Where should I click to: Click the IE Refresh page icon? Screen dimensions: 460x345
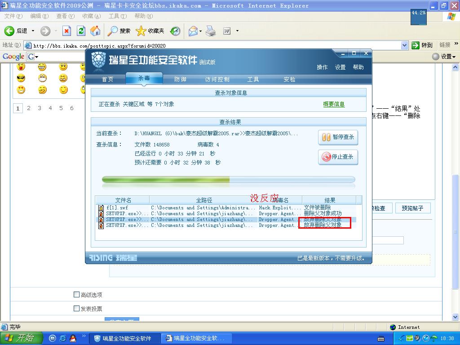81,31
